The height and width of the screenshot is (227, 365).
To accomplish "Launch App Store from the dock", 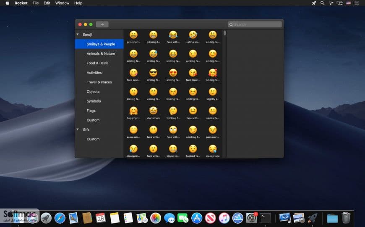I will point(197,218).
